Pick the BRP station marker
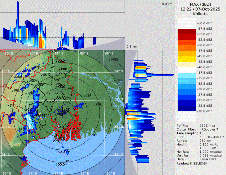The height and width of the screenshot is (175, 226). (60, 69)
